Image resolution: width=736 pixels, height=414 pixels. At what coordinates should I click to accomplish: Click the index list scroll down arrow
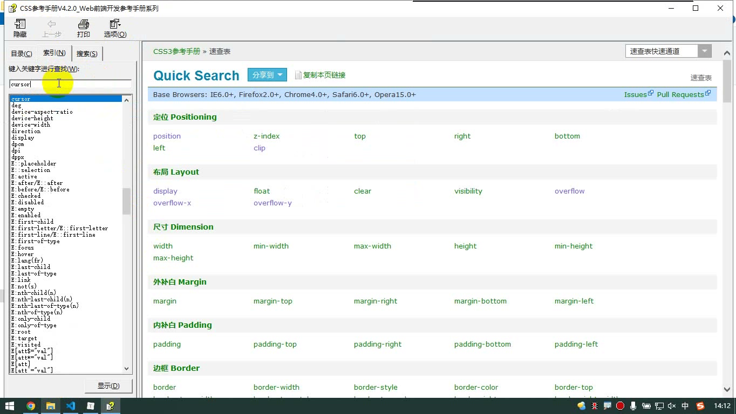click(x=127, y=369)
